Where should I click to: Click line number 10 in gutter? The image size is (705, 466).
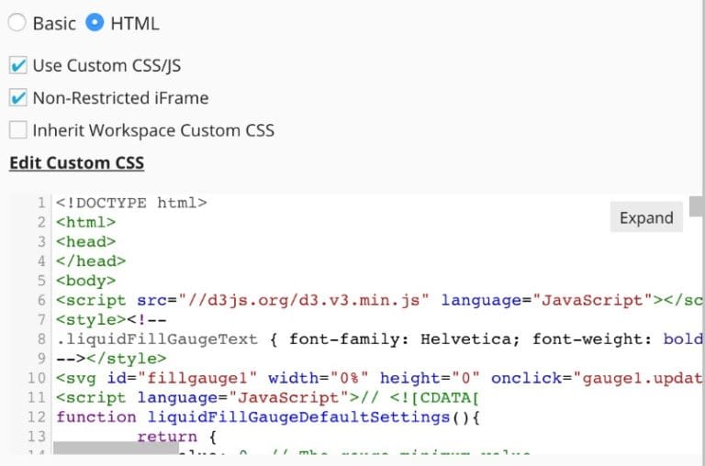37,378
